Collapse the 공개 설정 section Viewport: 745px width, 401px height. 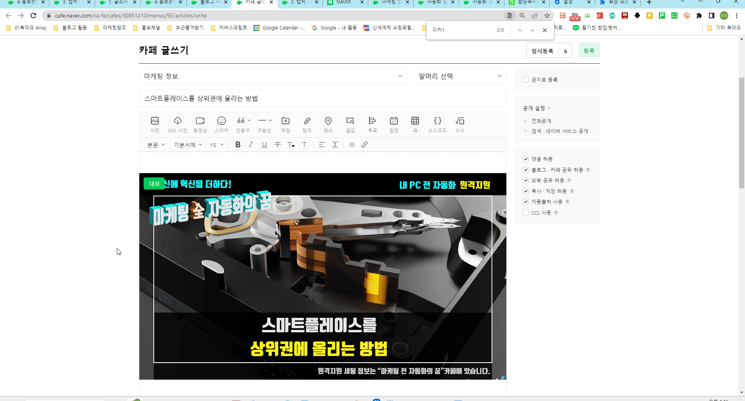coord(537,108)
